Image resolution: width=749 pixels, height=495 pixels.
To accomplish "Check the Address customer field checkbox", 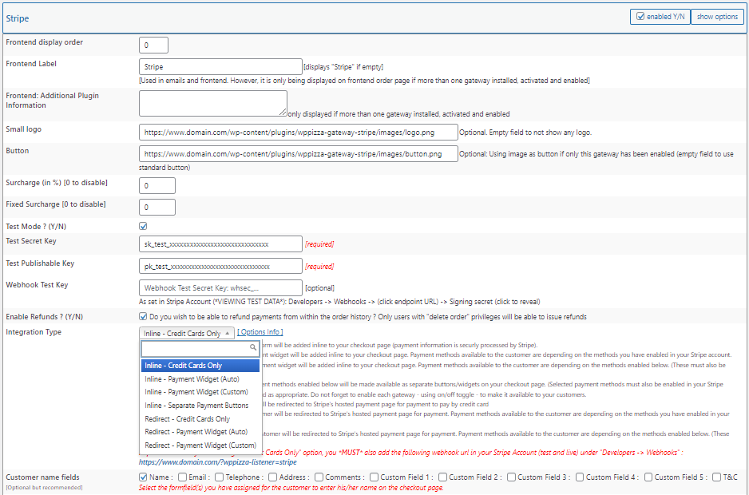I will coord(273,477).
